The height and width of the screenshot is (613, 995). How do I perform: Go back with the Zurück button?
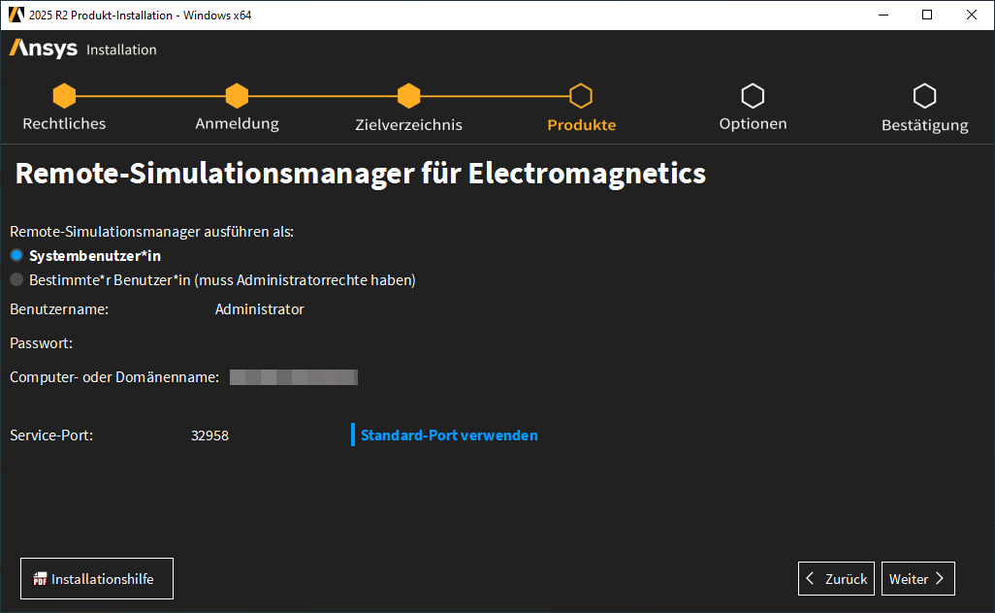(836, 579)
